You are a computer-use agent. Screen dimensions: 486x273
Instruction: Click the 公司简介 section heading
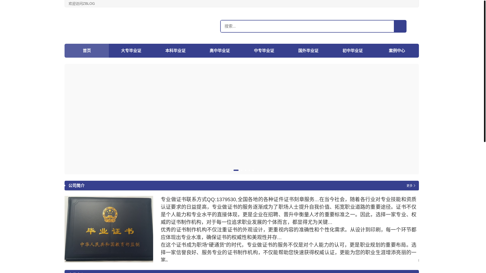tap(76, 186)
